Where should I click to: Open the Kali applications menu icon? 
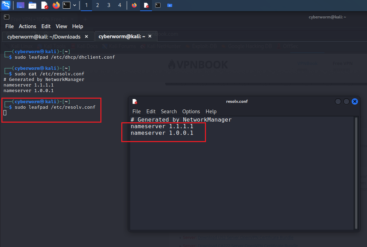(x=6, y=5)
